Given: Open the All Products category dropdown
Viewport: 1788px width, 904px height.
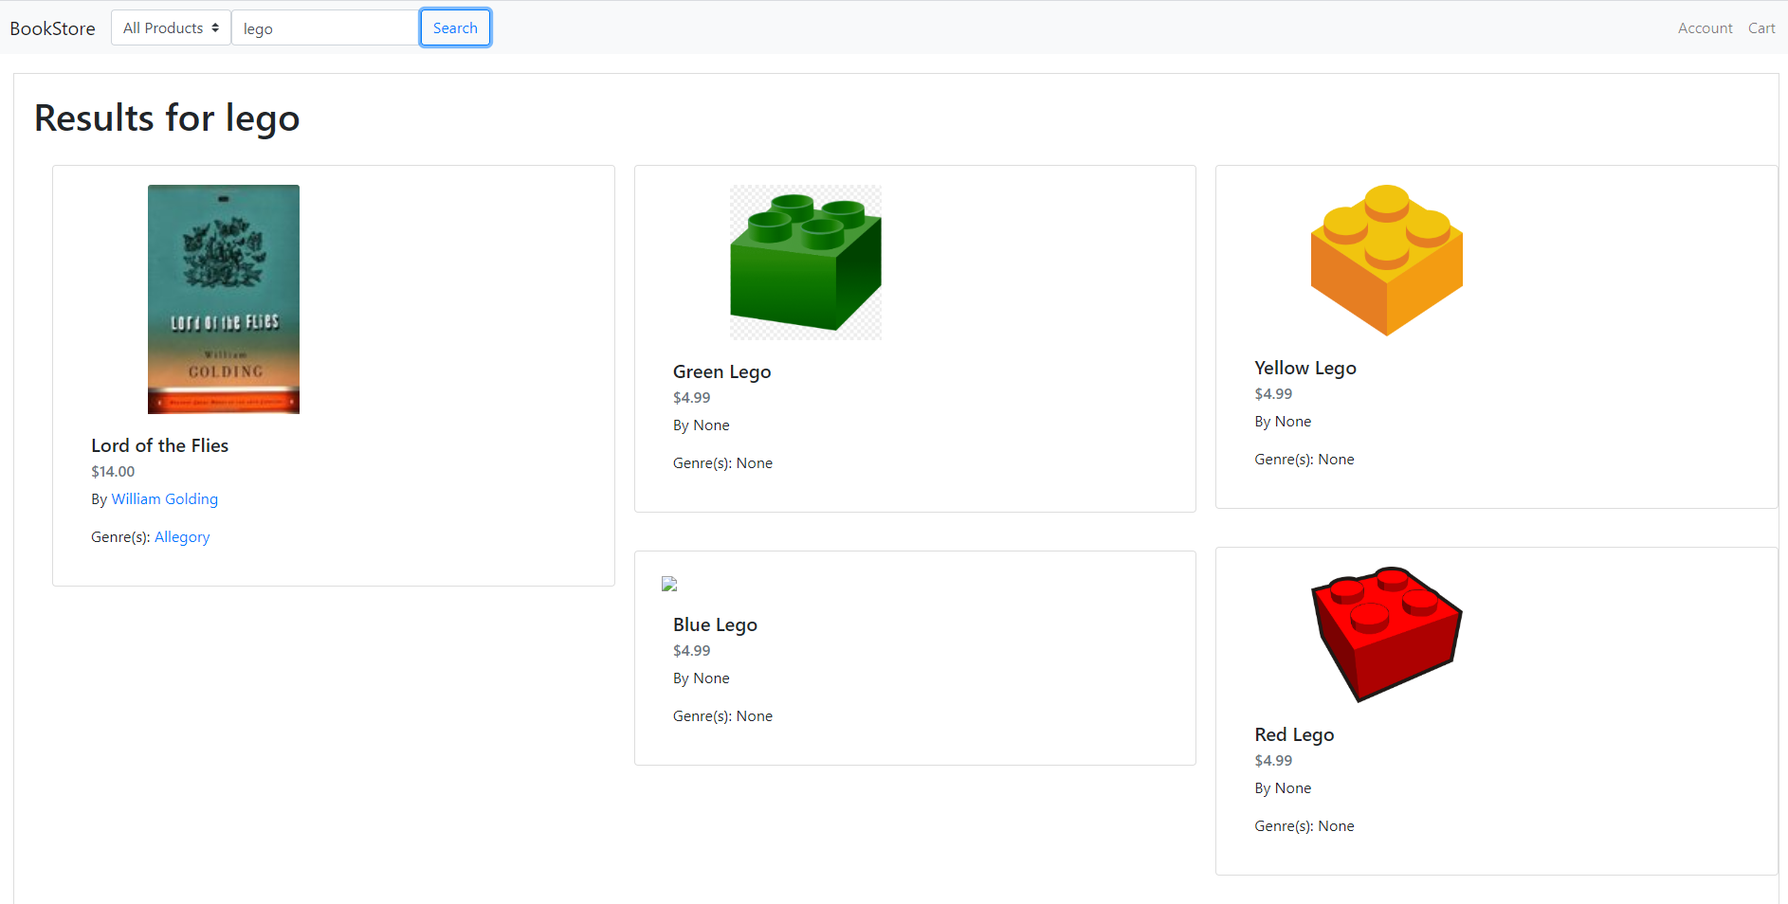Looking at the screenshot, I should (171, 28).
